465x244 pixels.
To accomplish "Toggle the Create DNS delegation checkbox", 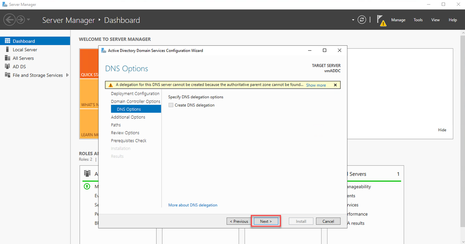I will pos(171,105).
